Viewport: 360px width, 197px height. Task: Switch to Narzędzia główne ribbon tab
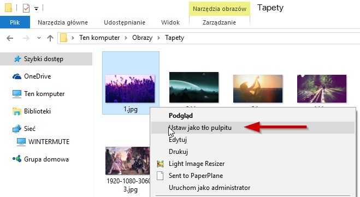click(63, 22)
